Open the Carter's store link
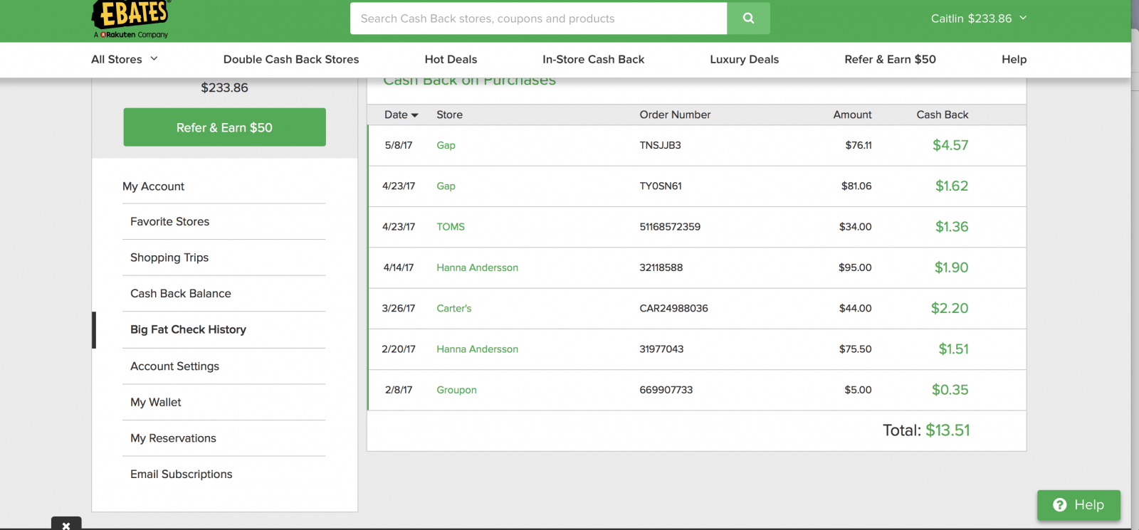 453,308
